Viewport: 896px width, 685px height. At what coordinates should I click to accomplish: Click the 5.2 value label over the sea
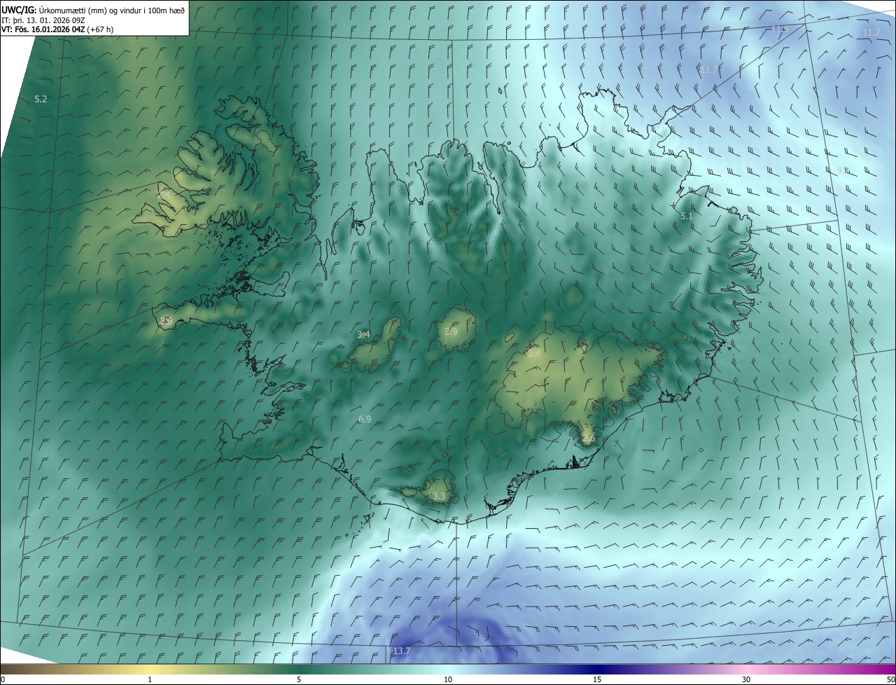coord(41,99)
